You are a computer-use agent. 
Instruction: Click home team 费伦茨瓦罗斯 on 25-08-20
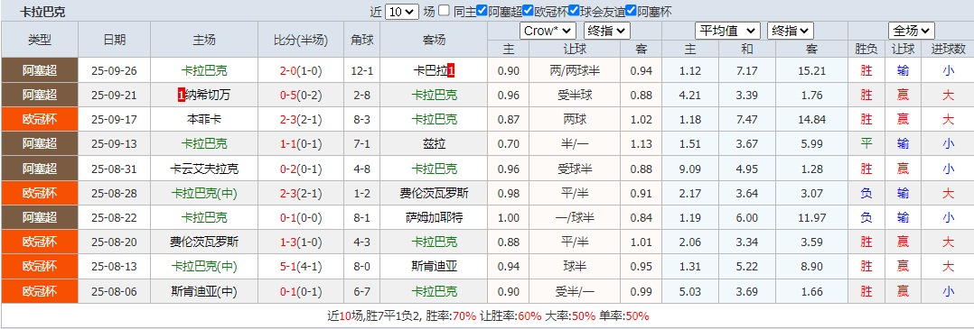point(204,242)
